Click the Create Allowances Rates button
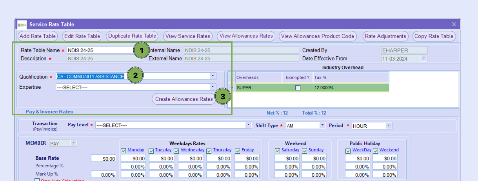Image resolution: width=478 pixels, height=181 pixels. click(x=184, y=99)
